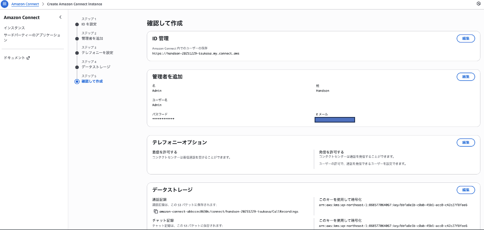The image size is (484, 230).
Task: Go to step 4 データストレージ
Action: [x=96, y=67]
